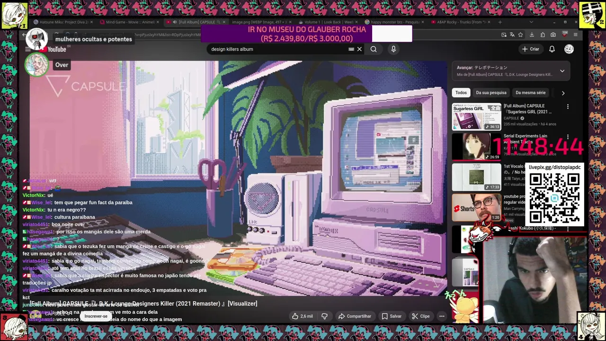This screenshot has height=341, width=606.
Task: Expand the Avançar mix playlist panel
Action: pyautogui.click(x=562, y=71)
